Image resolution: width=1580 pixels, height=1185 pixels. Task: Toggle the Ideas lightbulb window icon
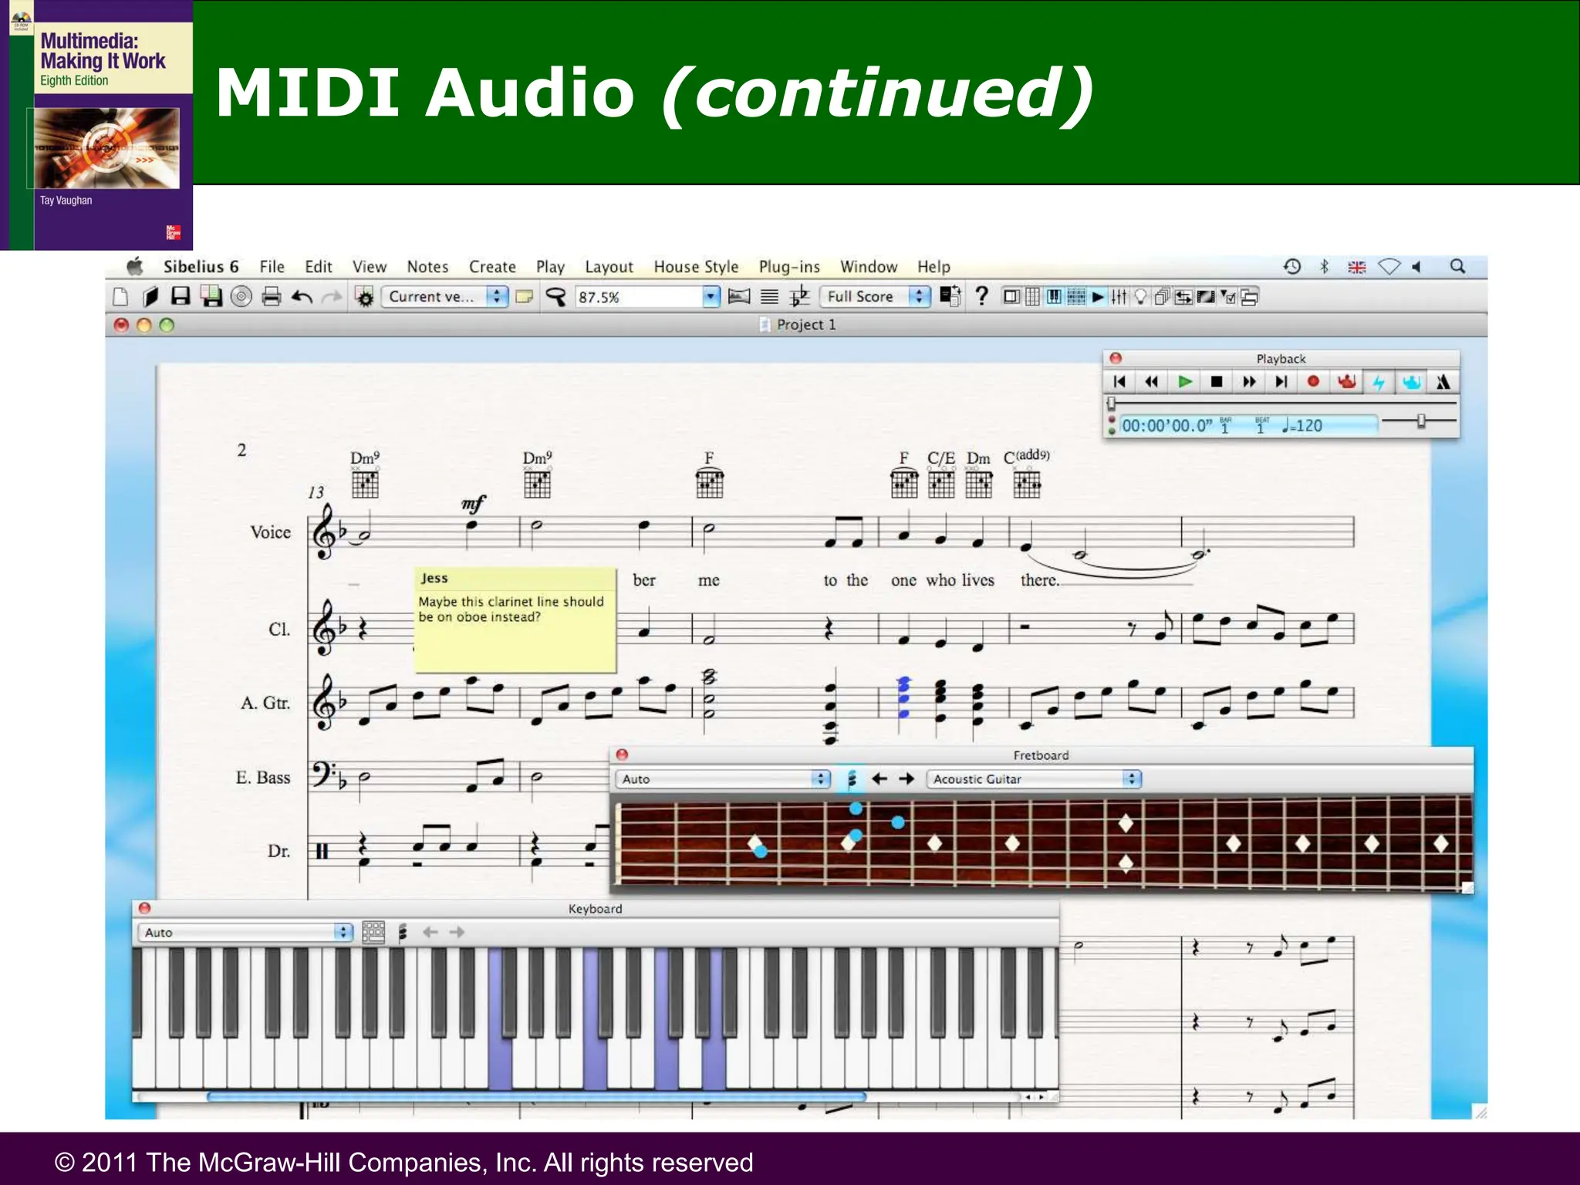point(1140,297)
